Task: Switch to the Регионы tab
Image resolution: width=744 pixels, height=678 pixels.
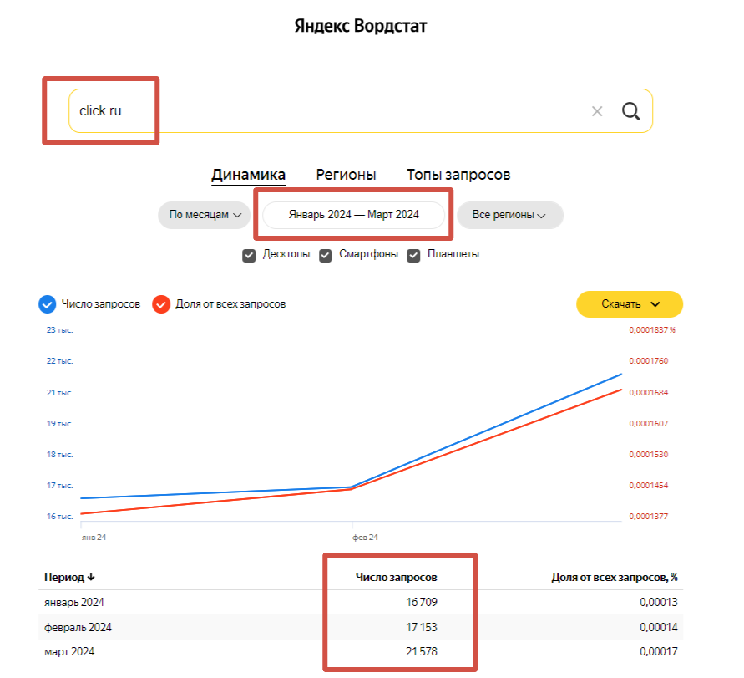Action: (346, 175)
